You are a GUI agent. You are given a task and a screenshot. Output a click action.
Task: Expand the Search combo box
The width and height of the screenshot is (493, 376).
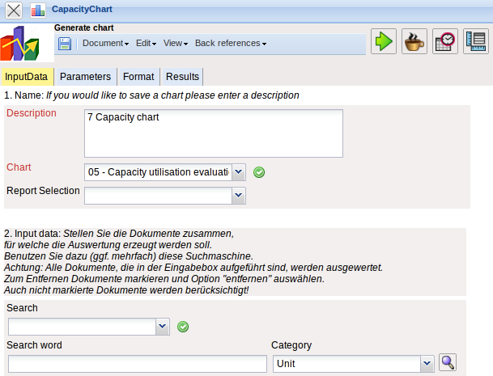163,327
